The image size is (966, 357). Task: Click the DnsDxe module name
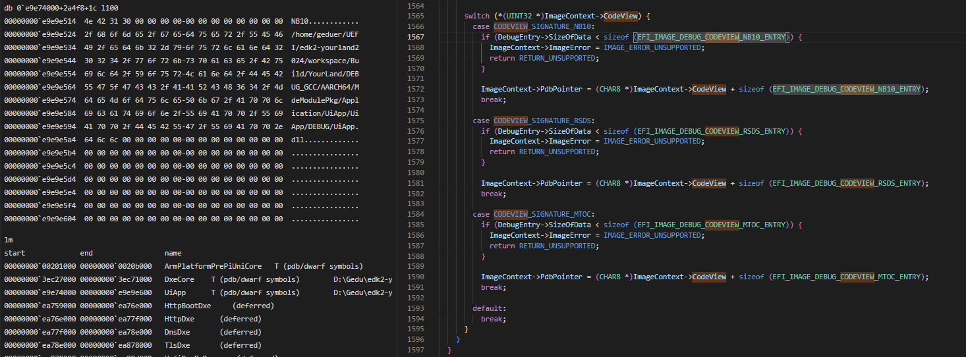click(x=177, y=332)
